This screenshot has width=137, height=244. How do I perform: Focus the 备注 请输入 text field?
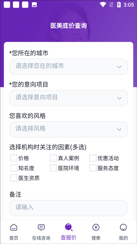pos(68,208)
